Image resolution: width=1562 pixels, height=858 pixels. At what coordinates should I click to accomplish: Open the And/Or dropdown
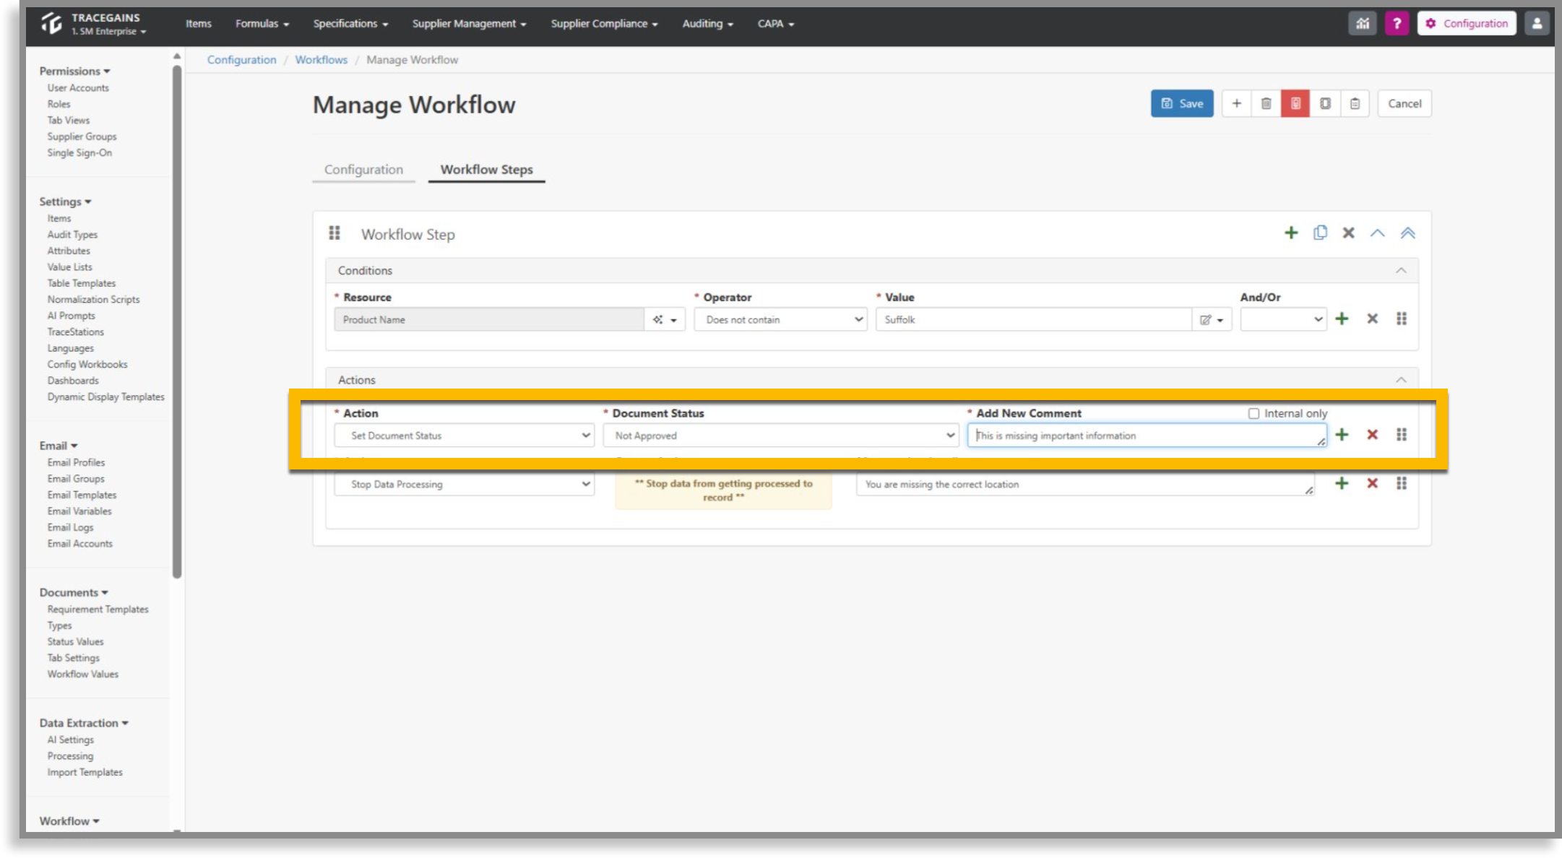point(1283,319)
